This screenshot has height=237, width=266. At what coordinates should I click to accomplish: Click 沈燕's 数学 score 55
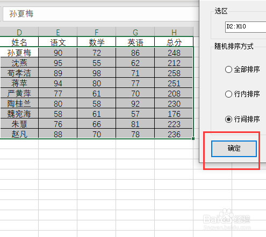coord(97,63)
